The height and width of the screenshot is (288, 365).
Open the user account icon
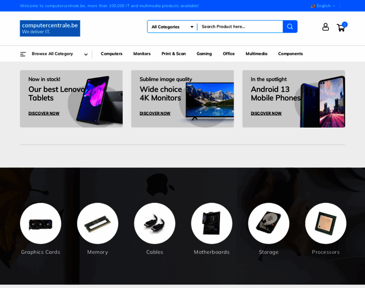(x=326, y=27)
